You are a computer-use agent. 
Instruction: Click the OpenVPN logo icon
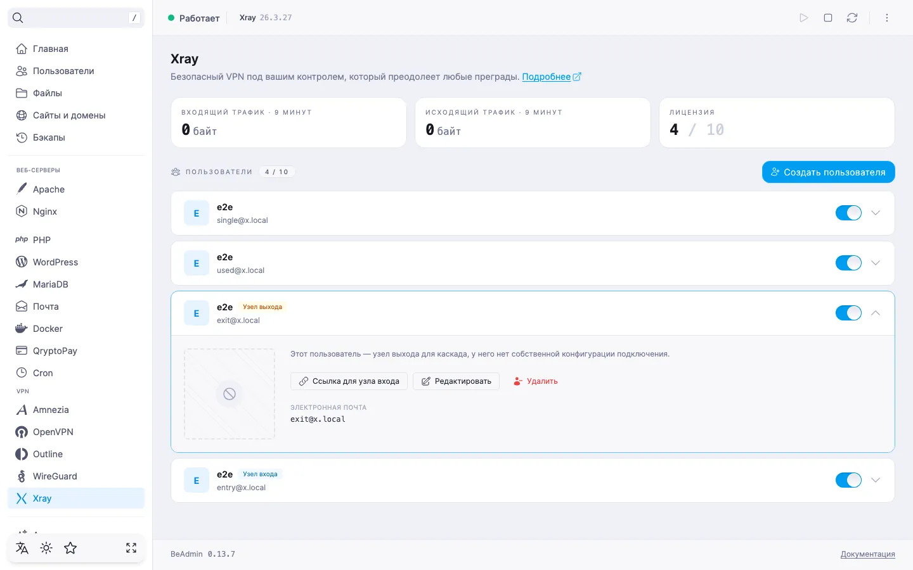(22, 432)
